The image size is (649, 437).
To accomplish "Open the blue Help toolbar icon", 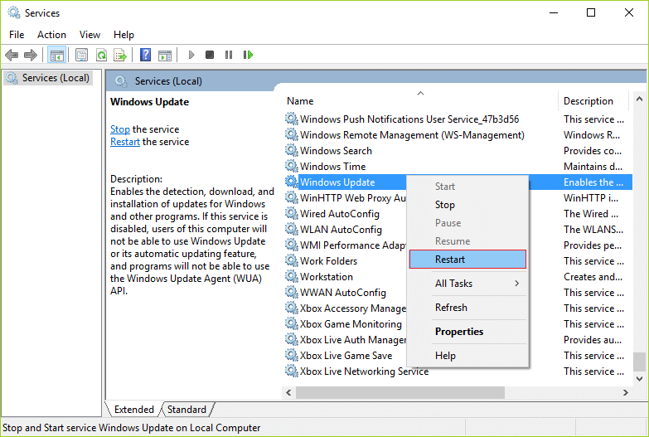I will 145,56.
